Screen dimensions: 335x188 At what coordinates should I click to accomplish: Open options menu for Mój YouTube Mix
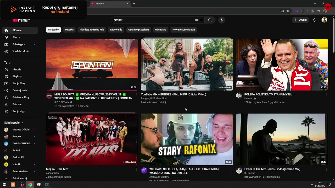point(137,169)
